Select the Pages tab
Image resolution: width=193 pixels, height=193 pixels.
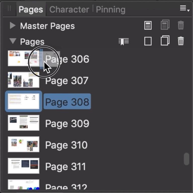pyautogui.click(x=31, y=10)
